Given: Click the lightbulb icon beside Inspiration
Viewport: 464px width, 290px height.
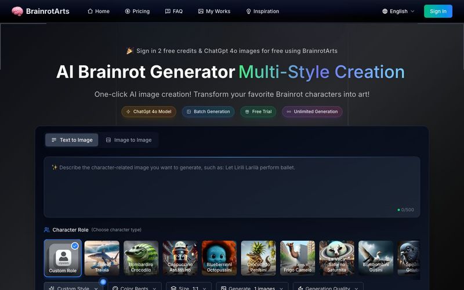Looking at the screenshot, I should pyautogui.click(x=249, y=11).
